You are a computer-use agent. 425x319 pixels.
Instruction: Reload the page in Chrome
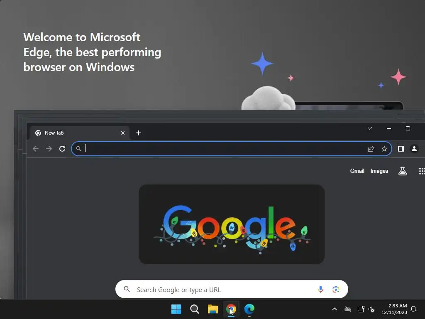[62, 149]
